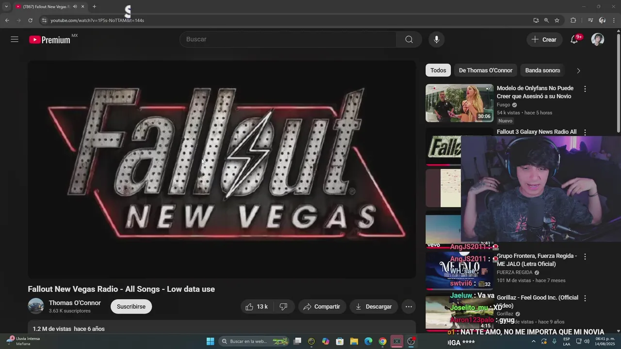Image resolution: width=621 pixels, height=349 pixels.
Task: Open options for Fallout 3 Galaxy News Radio video
Action: click(x=585, y=132)
